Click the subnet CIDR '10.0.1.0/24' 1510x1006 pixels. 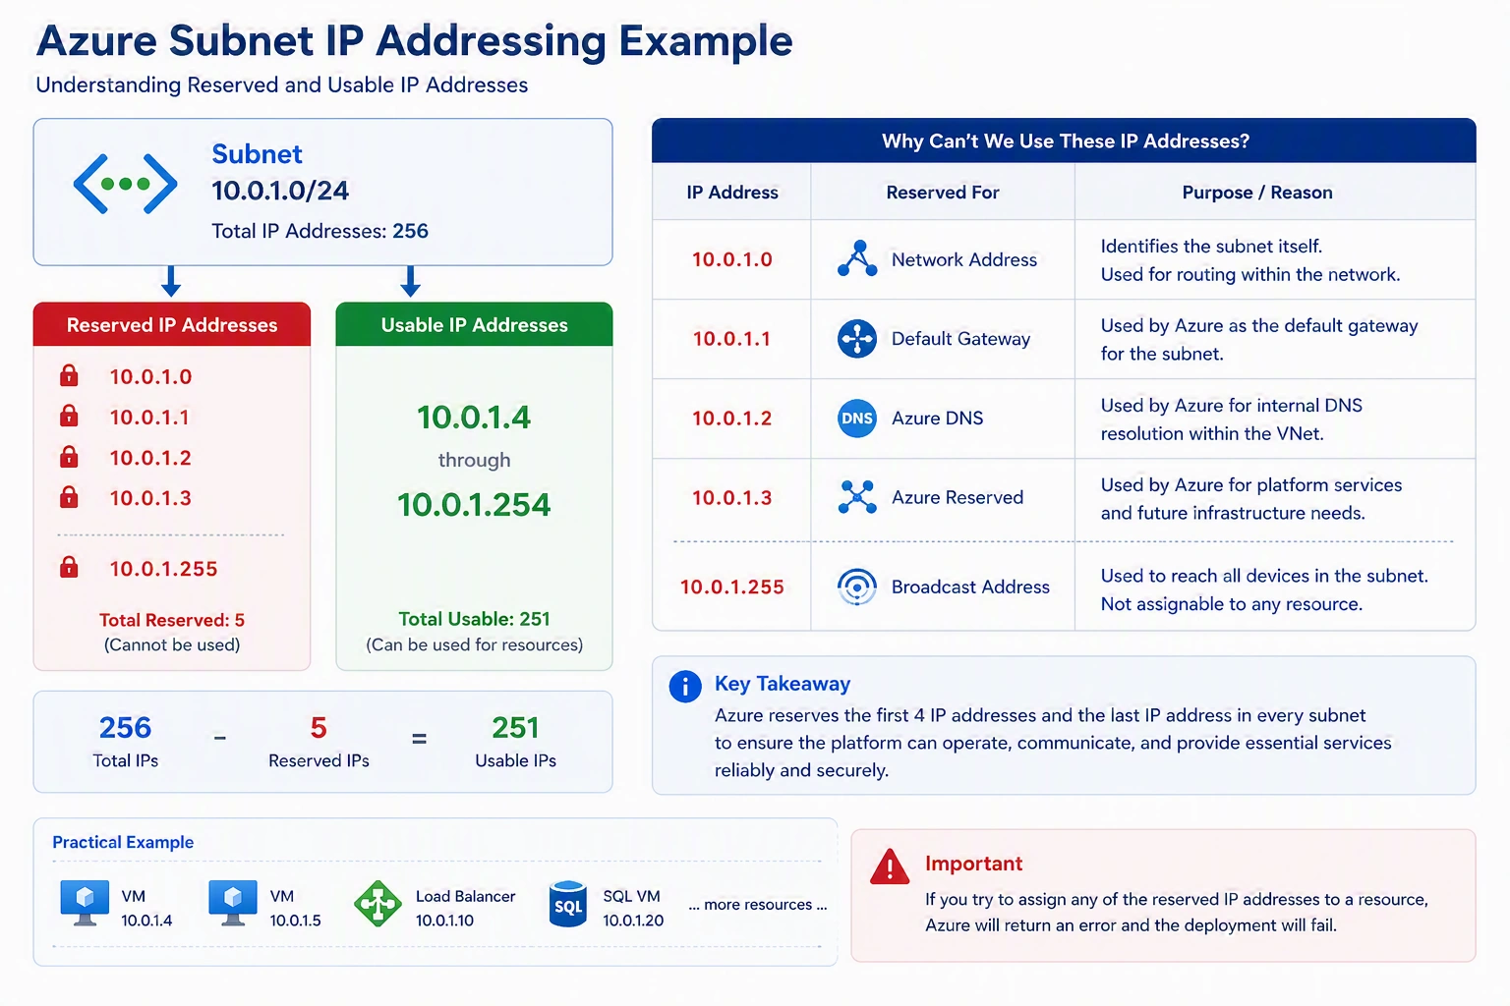coord(280,191)
